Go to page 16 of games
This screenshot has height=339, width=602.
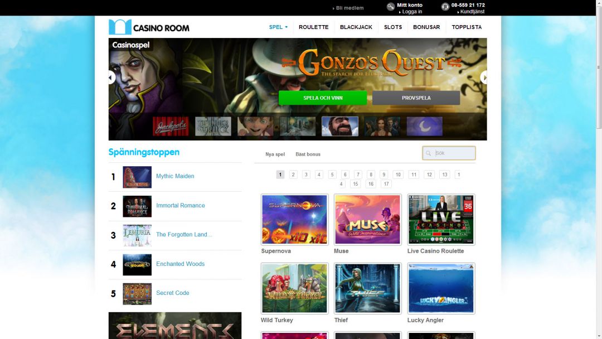371,184
